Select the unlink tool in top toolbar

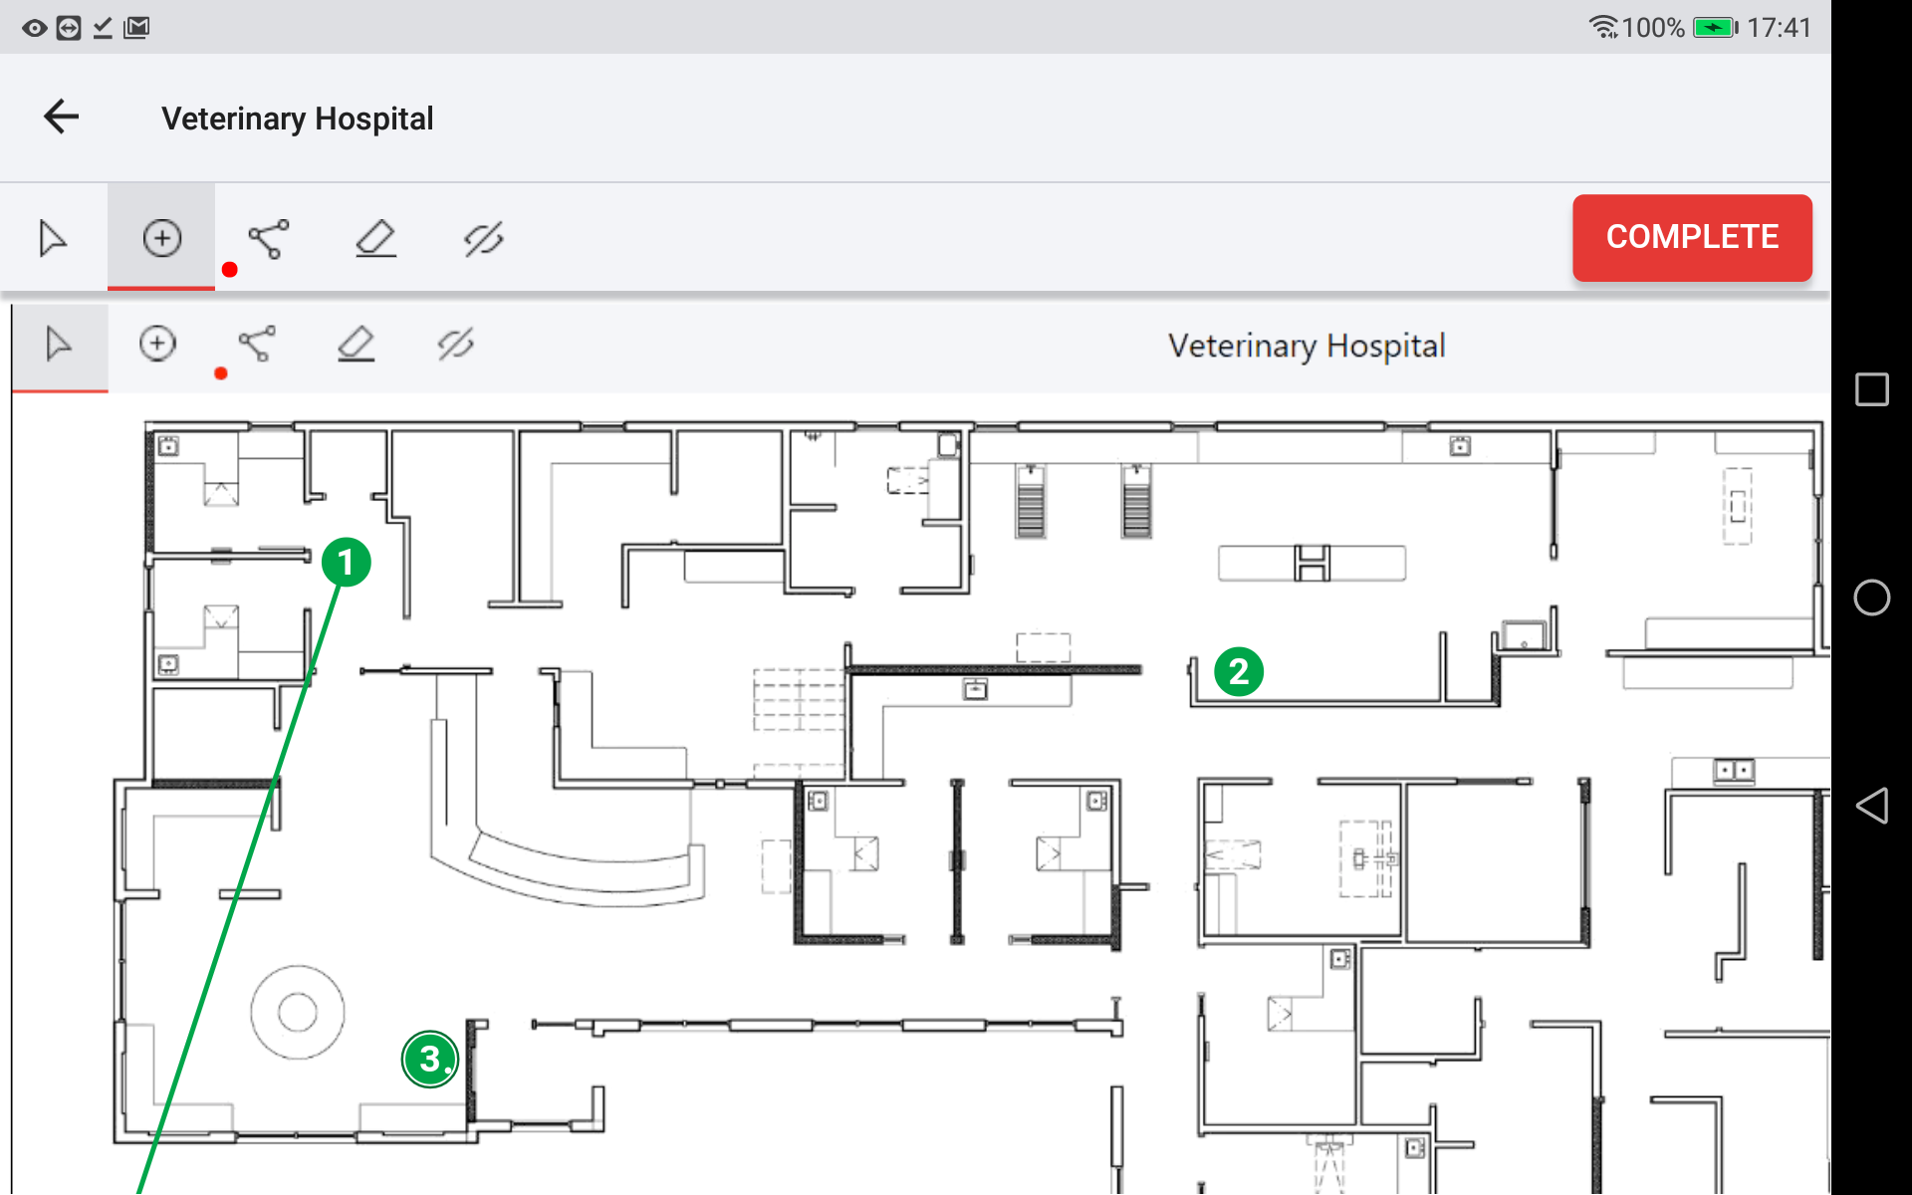click(x=483, y=239)
